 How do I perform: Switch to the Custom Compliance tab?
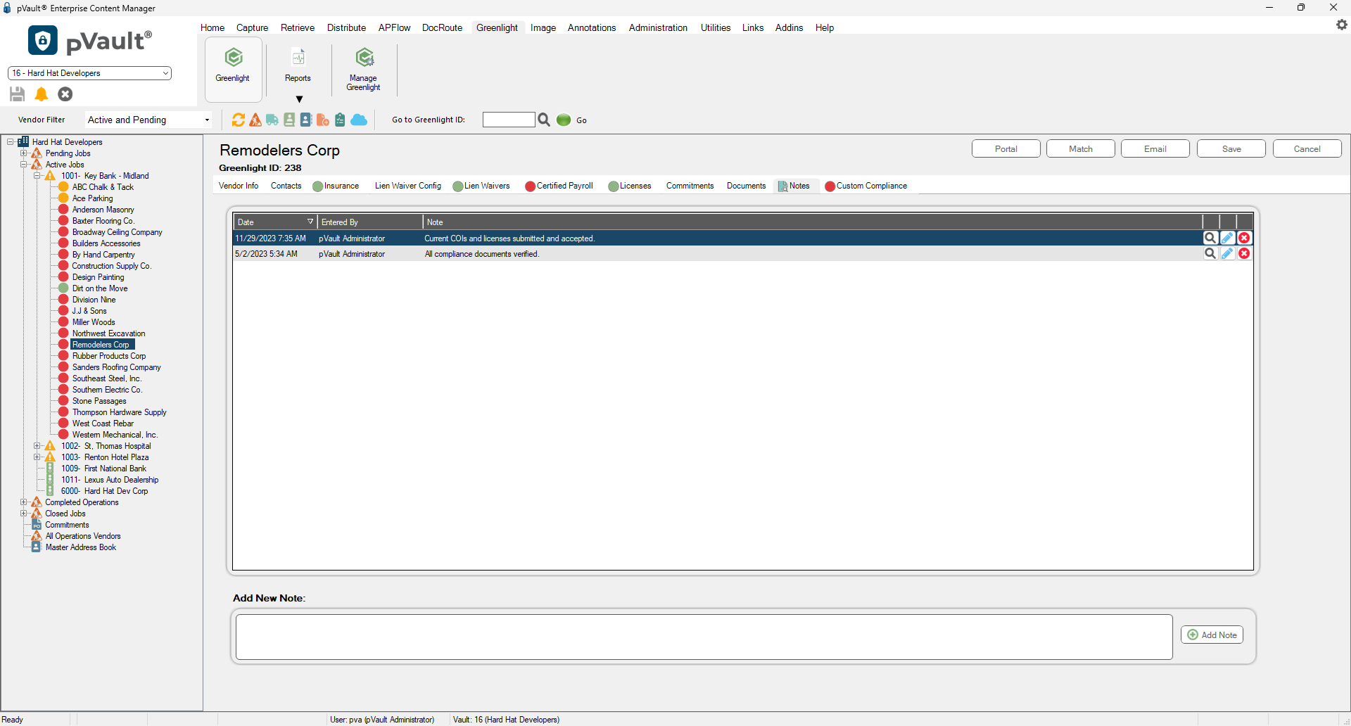coord(866,186)
